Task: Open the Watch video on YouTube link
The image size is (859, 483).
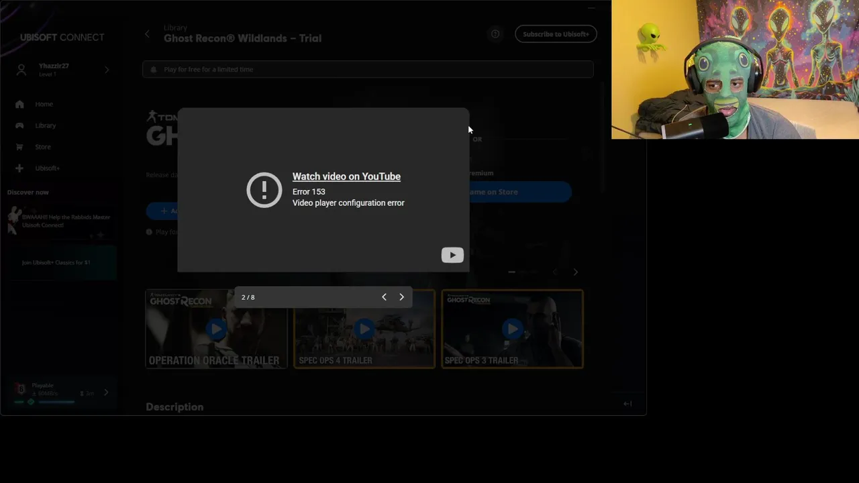Action: coord(346,176)
